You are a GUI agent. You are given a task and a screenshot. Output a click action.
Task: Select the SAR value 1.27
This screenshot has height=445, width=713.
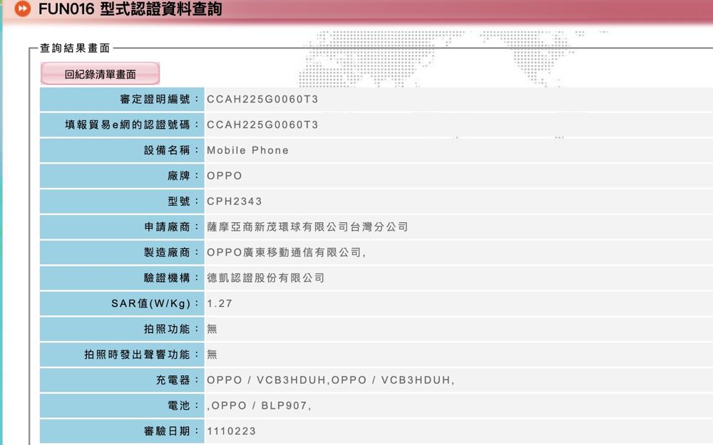coord(220,303)
